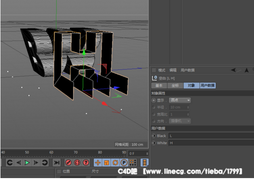Screen dimensions: 254x179
Task: Click the Black user data input field
Action: (211, 136)
